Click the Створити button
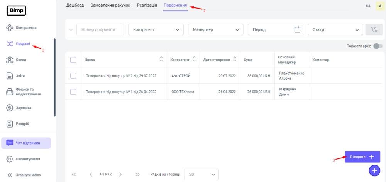Image resolution: width=386 pixels, height=182 pixels. [x=362, y=157]
